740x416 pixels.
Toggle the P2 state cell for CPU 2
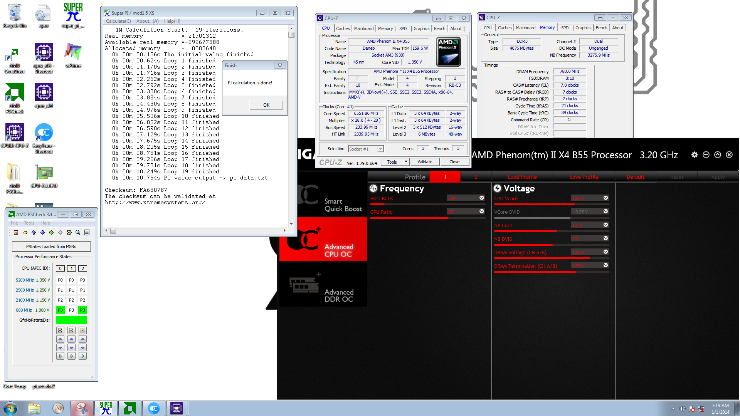tap(82, 300)
